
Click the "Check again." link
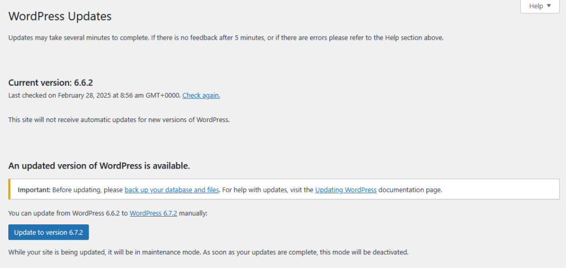pyautogui.click(x=201, y=95)
